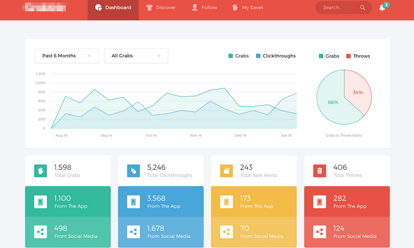Click the Aug 14 axis label

click(61, 136)
